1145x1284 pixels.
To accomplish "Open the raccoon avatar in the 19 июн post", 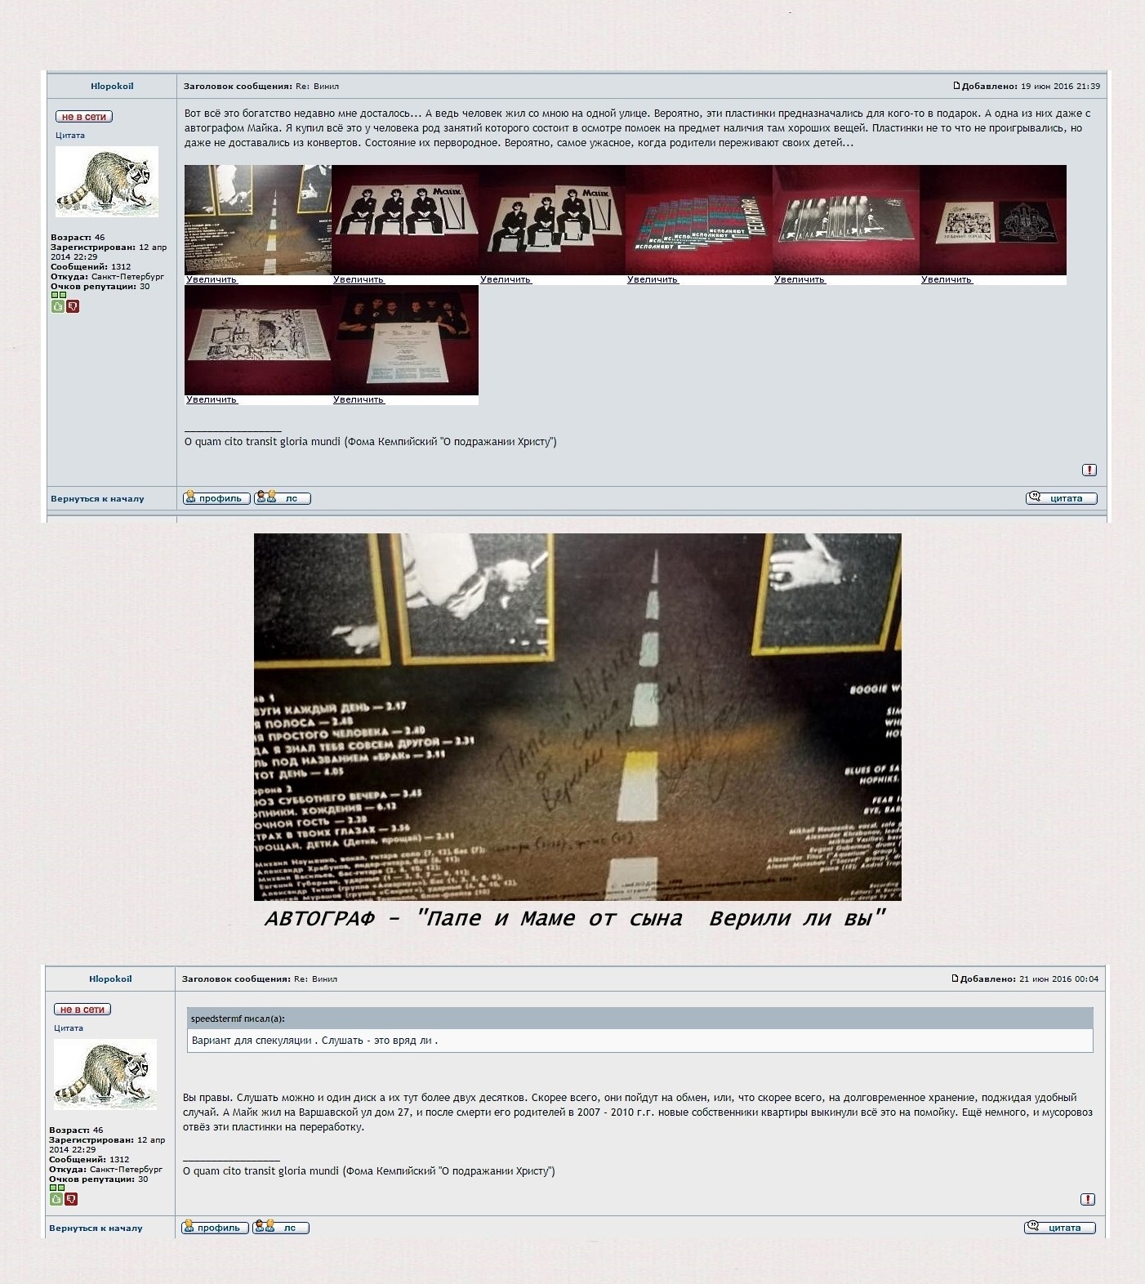I will [107, 181].
